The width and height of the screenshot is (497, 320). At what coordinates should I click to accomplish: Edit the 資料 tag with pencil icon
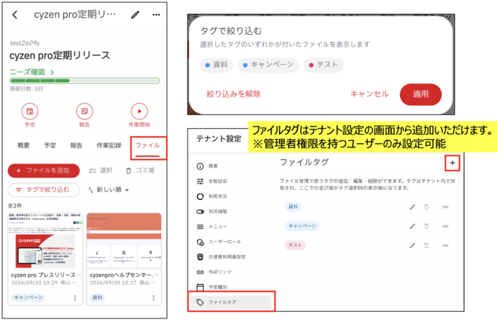[x=412, y=207]
